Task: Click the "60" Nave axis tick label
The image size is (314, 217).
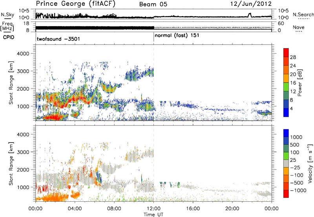Action: [x=281, y=24]
